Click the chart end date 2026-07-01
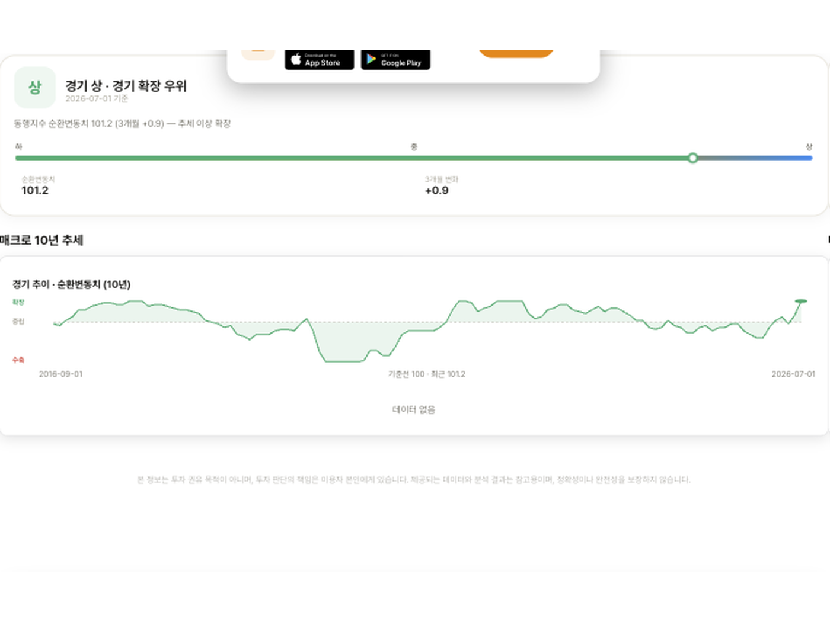830x622 pixels. [x=793, y=374]
